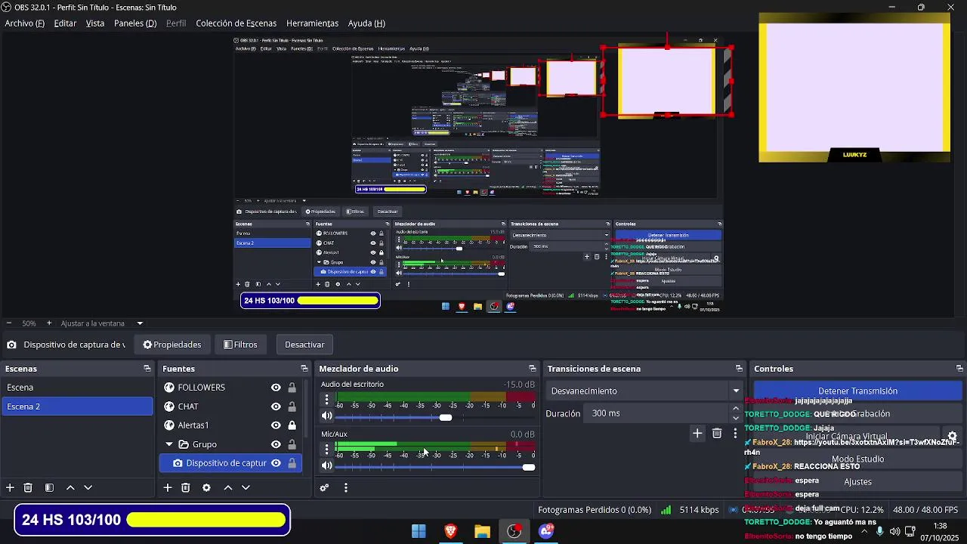This screenshot has height=544, width=967.
Task: Open the audio mixer three-dot menu at the bottom
Action: pos(346,488)
